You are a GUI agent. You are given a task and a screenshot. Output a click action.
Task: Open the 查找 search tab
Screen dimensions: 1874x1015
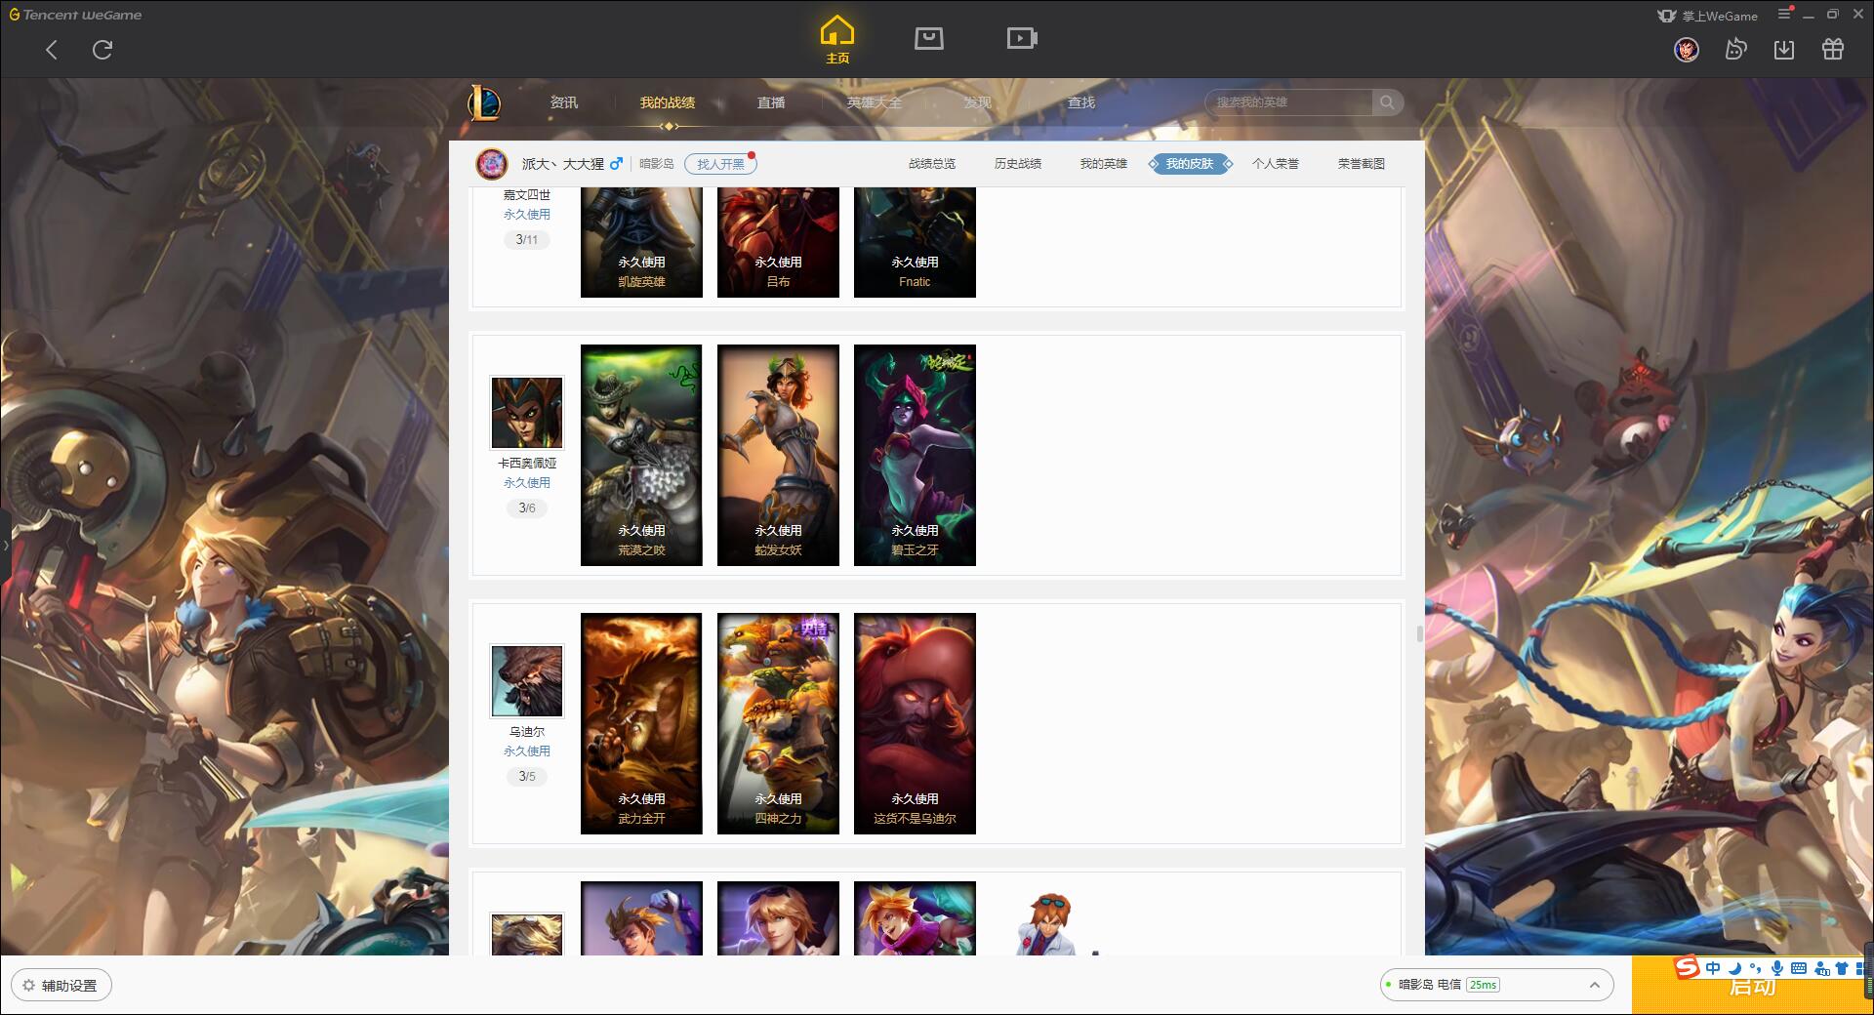point(1081,102)
